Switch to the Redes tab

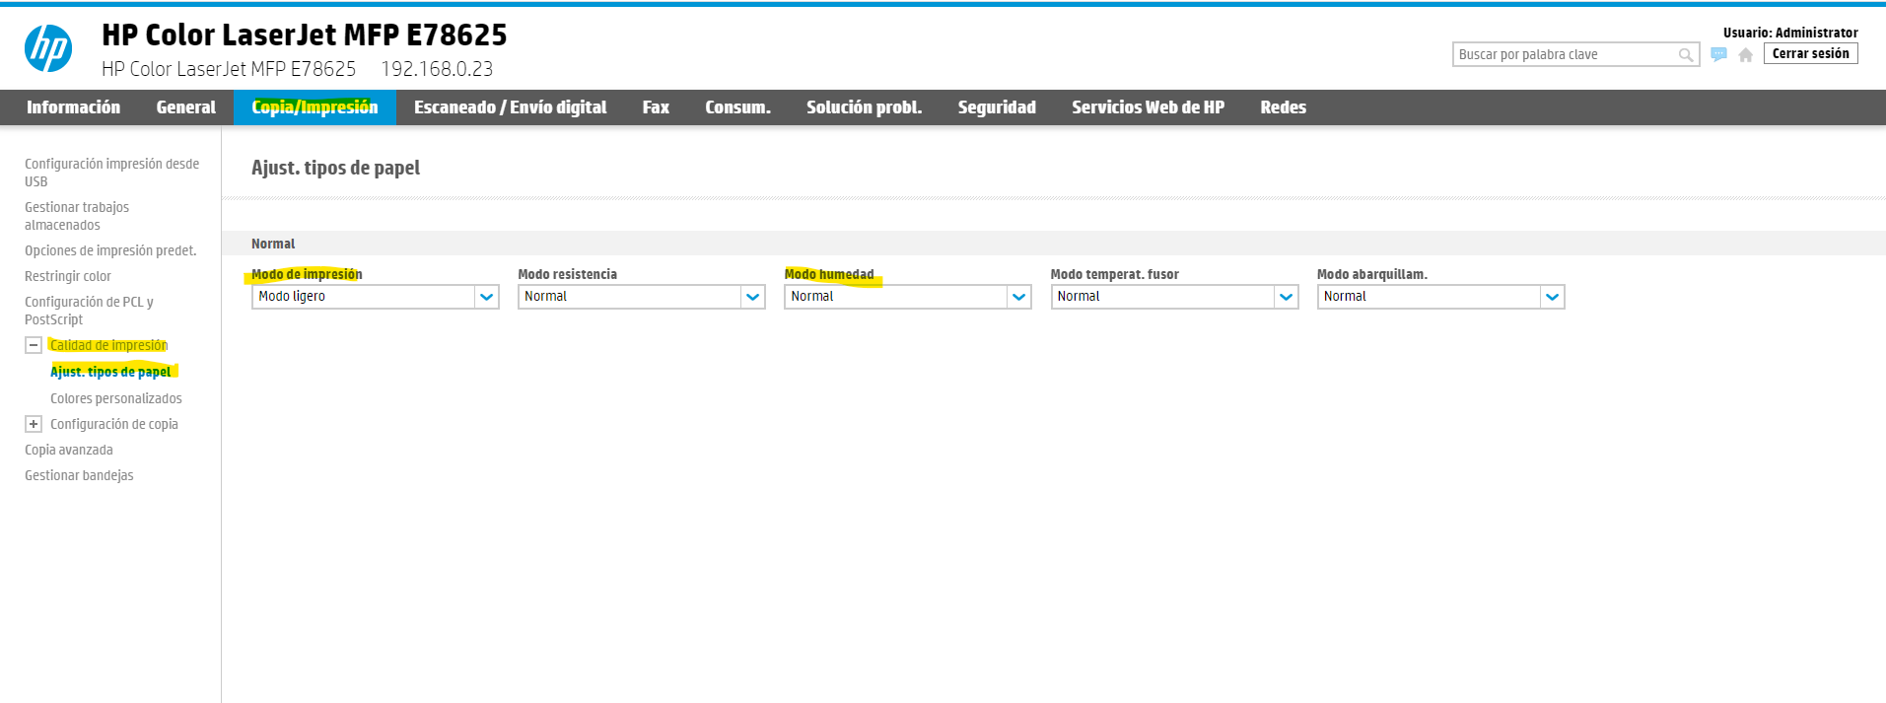coord(1283,107)
